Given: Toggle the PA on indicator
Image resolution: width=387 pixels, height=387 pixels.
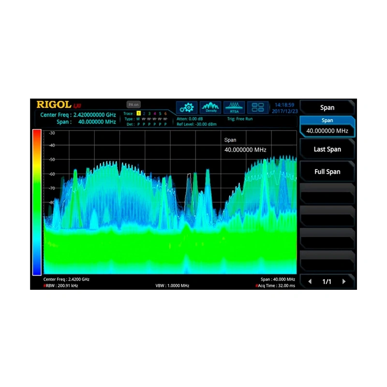Looking at the screenshot, I should 134,104.
